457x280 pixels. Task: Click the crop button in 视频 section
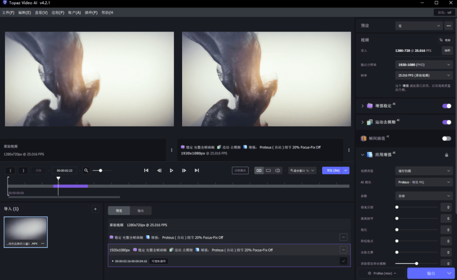coord(445,40)
